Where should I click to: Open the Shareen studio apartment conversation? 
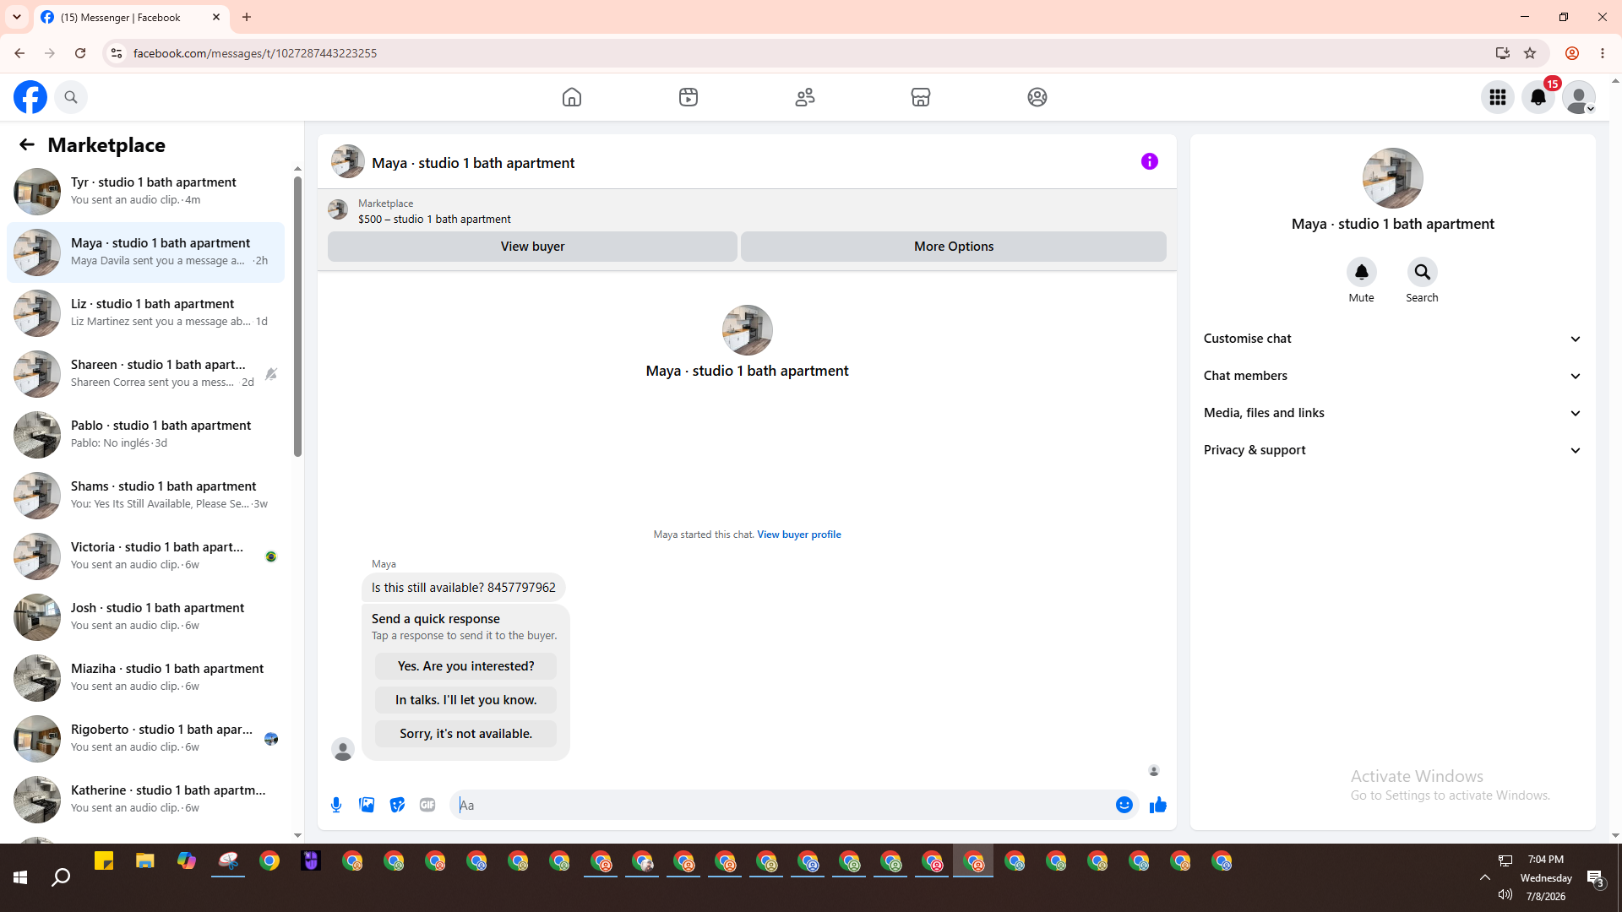(145, 374)
